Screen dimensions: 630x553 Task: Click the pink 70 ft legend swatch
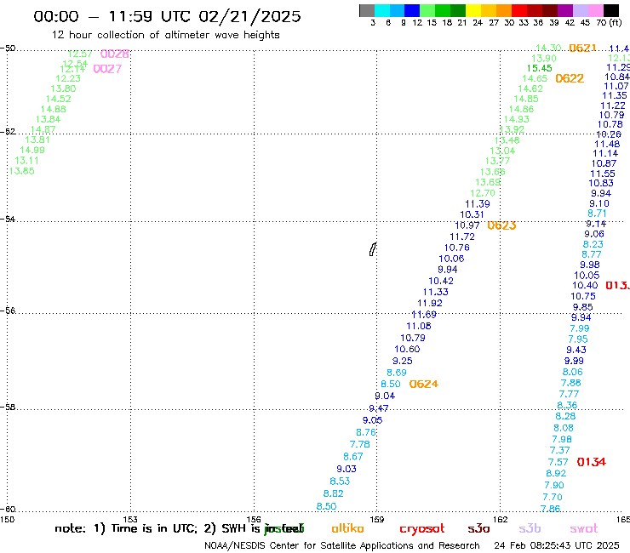(x=595, y=11)
